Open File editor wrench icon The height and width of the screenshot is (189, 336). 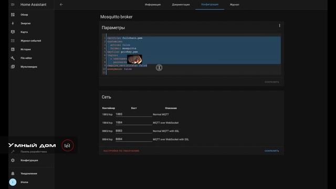13,58
